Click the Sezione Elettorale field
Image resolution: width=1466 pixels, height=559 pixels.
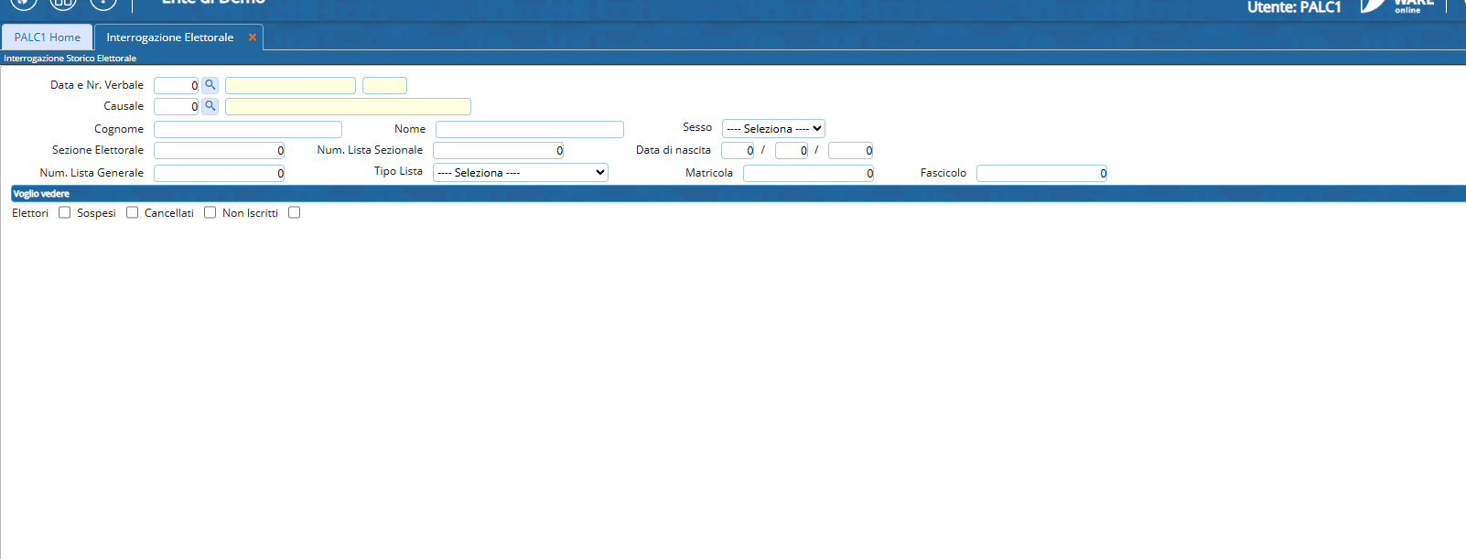[x=220, y=151]
